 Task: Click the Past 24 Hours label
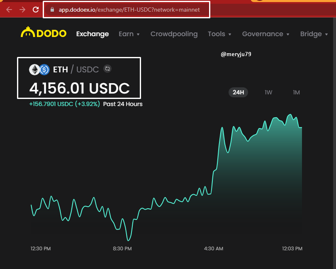[x=123, y=104]
